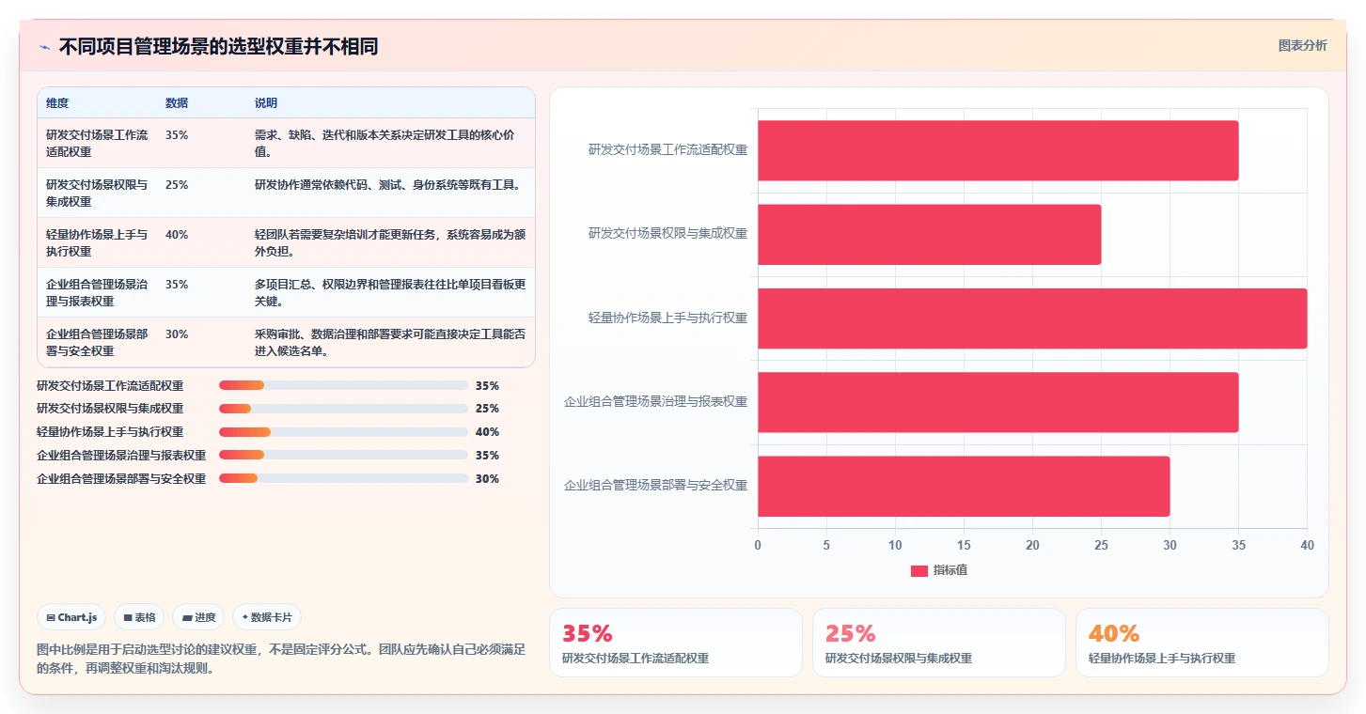Click the lightning icon beside the title

tap(44, 47)
